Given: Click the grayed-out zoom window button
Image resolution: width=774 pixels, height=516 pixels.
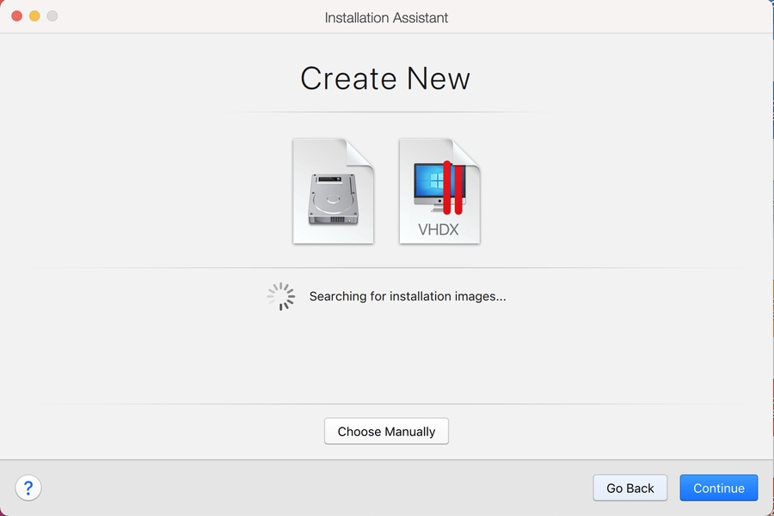Looking at the screenshot, I should point(52,16).
